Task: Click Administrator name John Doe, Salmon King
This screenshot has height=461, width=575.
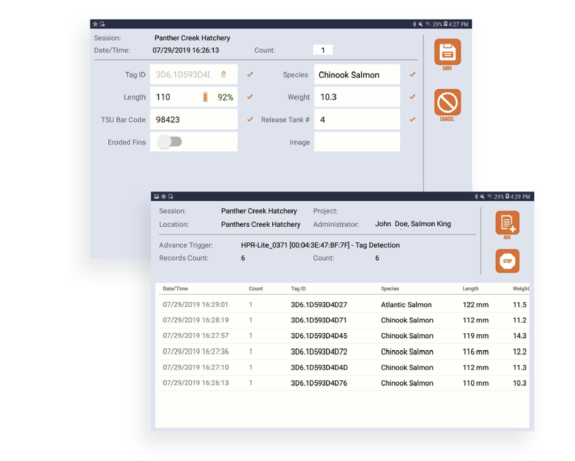Action: click(x=413, y=224)
